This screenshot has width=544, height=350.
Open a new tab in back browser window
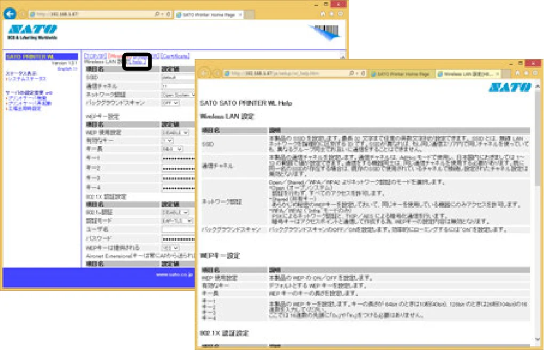click(250, 14)
